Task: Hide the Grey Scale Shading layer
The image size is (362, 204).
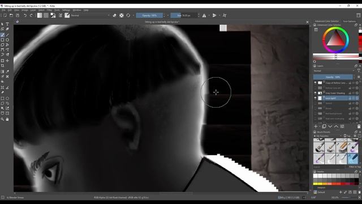Action: coord(315,93)
